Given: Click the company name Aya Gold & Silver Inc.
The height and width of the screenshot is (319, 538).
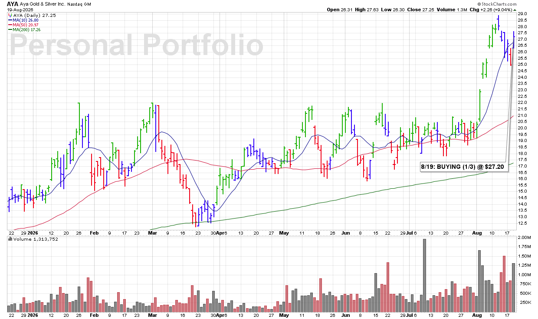Looking at the screenshot, I should 43,3.
